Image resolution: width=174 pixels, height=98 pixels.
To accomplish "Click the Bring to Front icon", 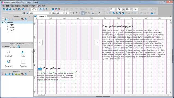I will [114, 13].
